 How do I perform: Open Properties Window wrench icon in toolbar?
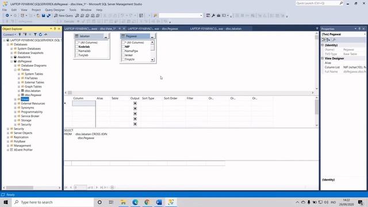coord(213,16)
